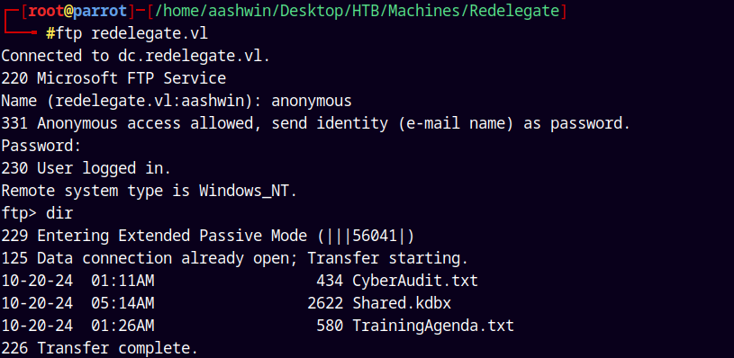Viewport: 734px width, 358px height.
Task: Click the 230 User logged in message
Action: click(86, 168)
